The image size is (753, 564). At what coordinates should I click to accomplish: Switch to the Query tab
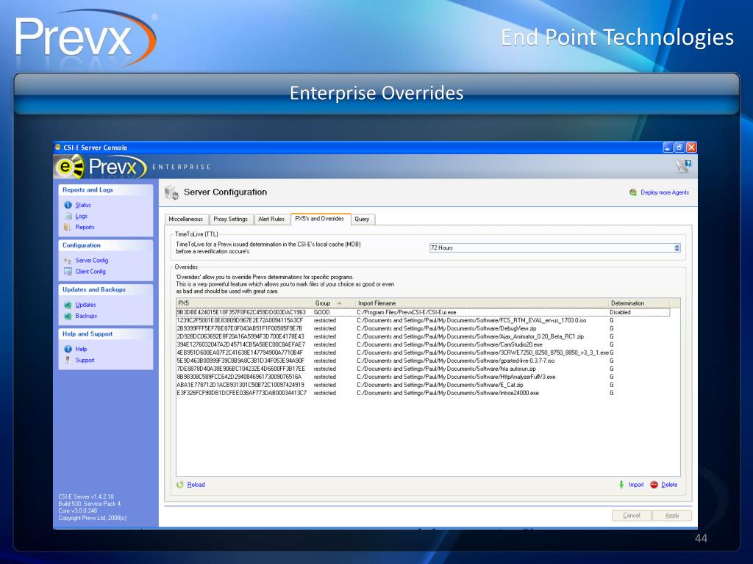[x=362, y=219]
